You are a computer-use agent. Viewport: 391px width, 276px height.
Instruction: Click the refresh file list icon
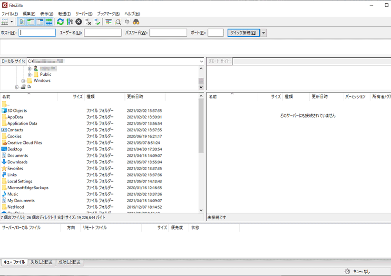(x=60, y=22)
